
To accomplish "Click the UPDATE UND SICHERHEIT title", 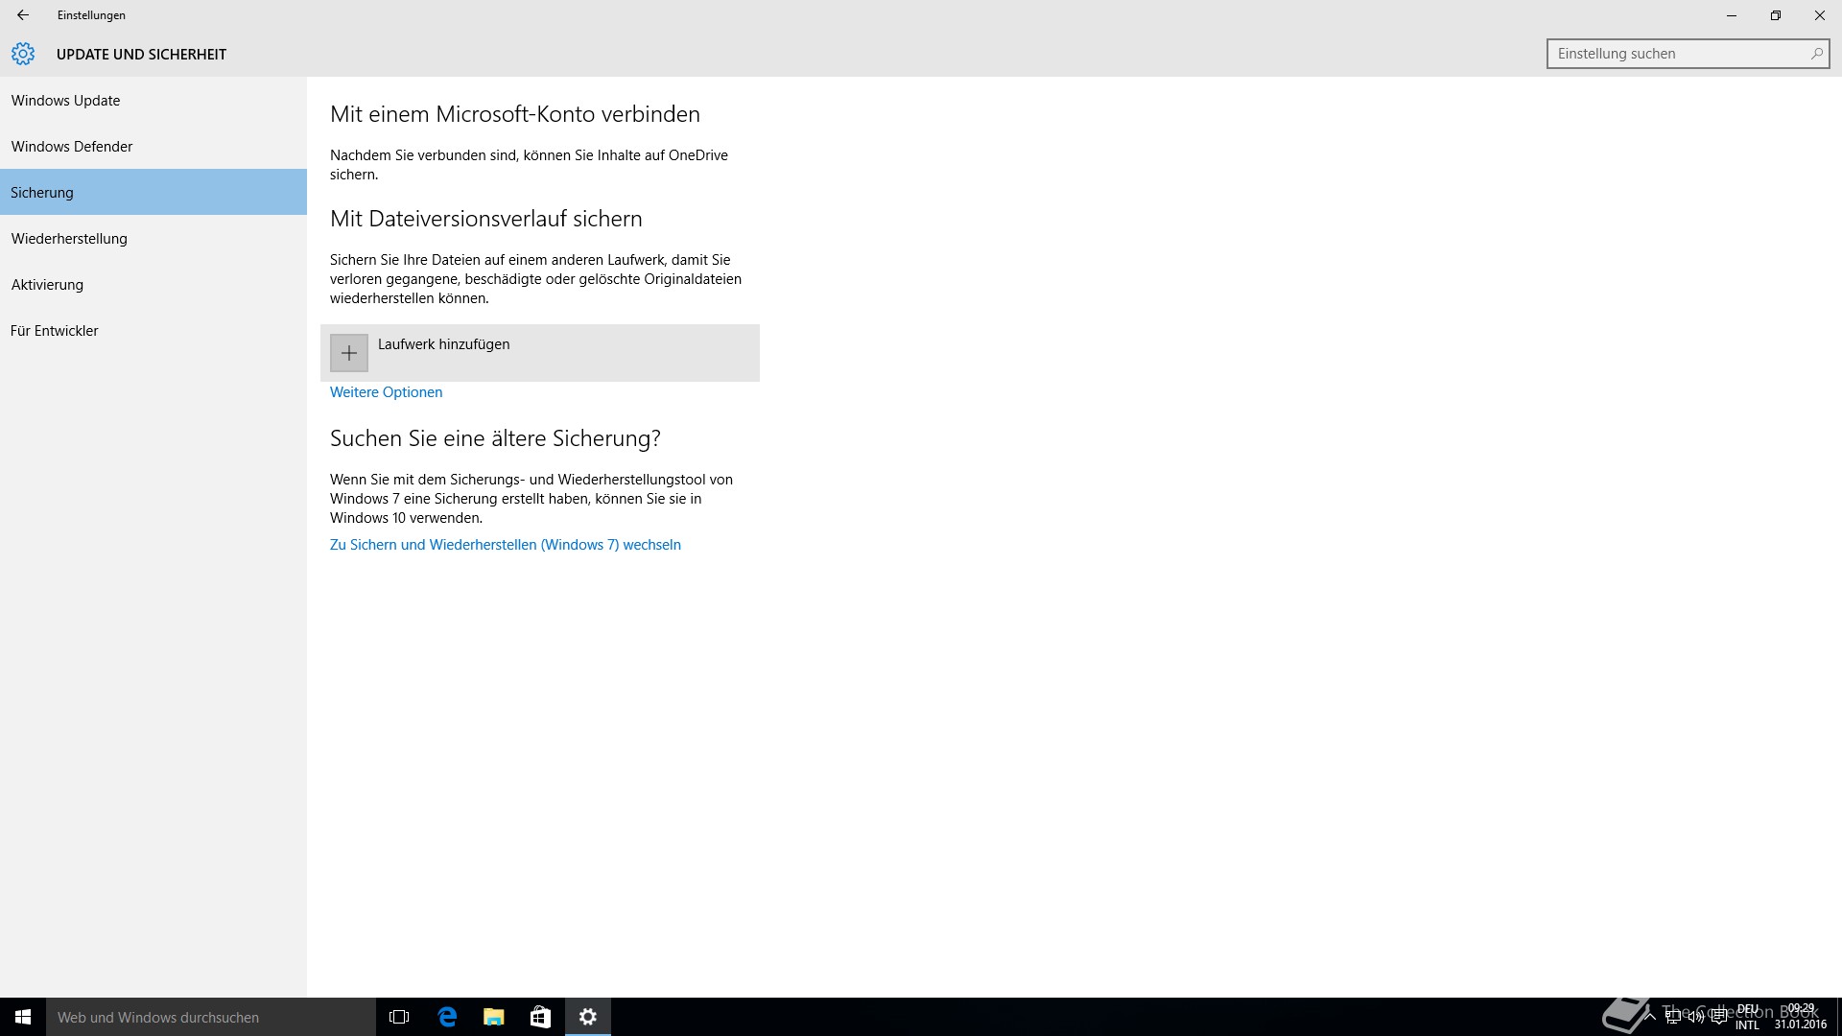I will 141,54.
